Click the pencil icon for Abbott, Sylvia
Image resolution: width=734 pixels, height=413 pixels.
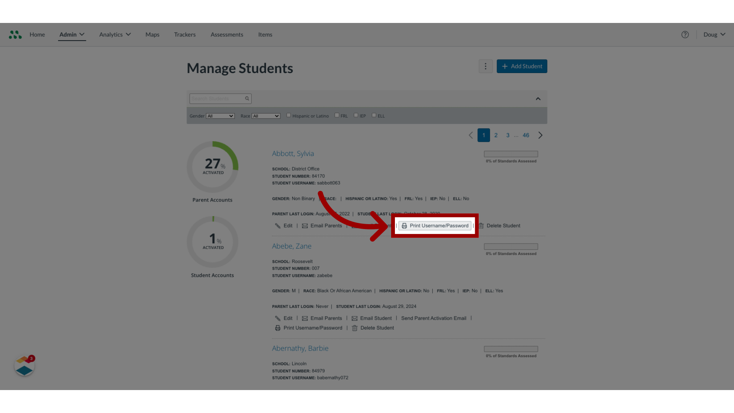(x=278, y=226)
